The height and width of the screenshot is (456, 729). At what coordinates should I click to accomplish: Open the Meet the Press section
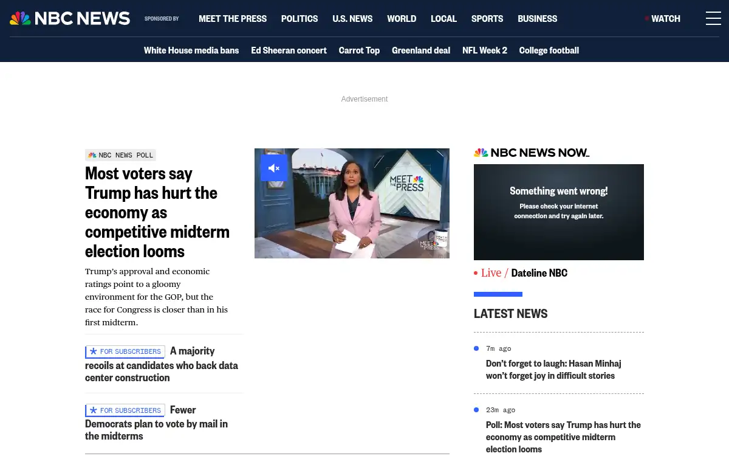[x=233, y=19]
